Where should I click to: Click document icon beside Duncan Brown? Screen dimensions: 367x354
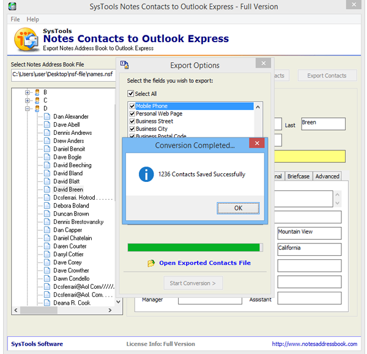[x=47, y=214]
